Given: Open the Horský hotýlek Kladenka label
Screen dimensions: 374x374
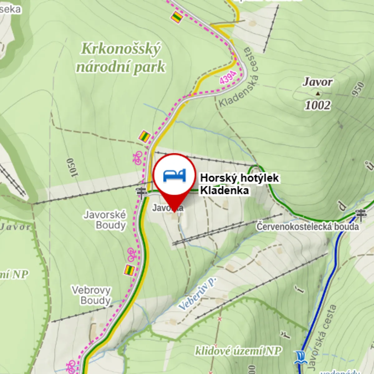Looking at the screenshot, I should click(x=239, y=184).
